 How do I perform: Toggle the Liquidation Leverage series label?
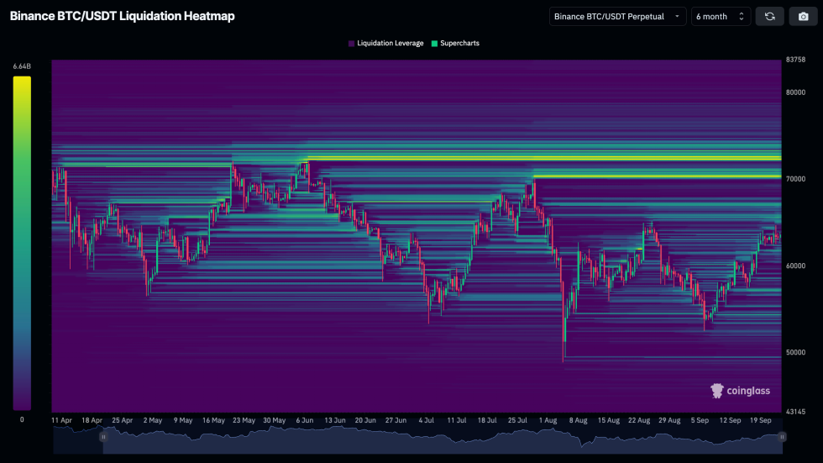(390, 43)
